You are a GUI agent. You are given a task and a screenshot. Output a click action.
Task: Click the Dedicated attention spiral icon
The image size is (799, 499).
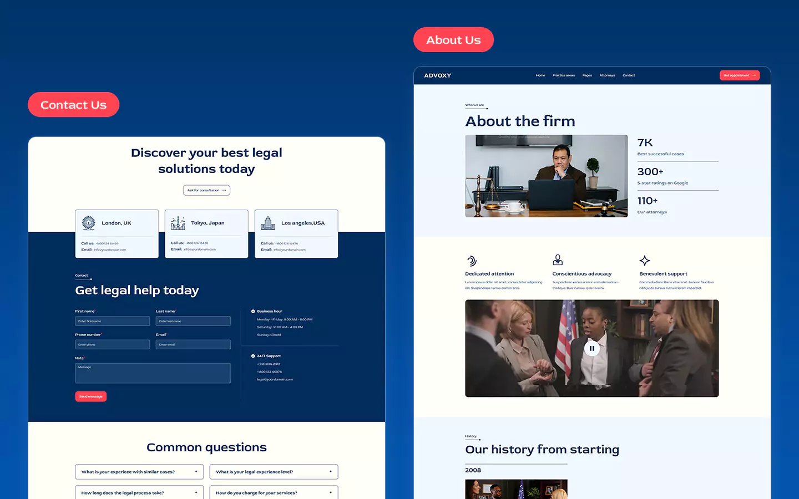click(x=472, y=261)
